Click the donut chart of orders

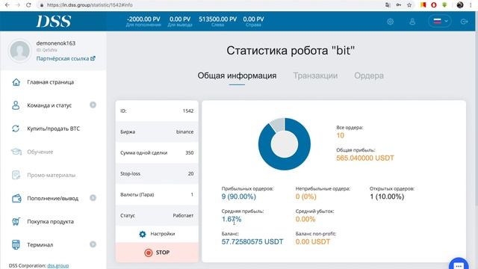click(285, 144)
